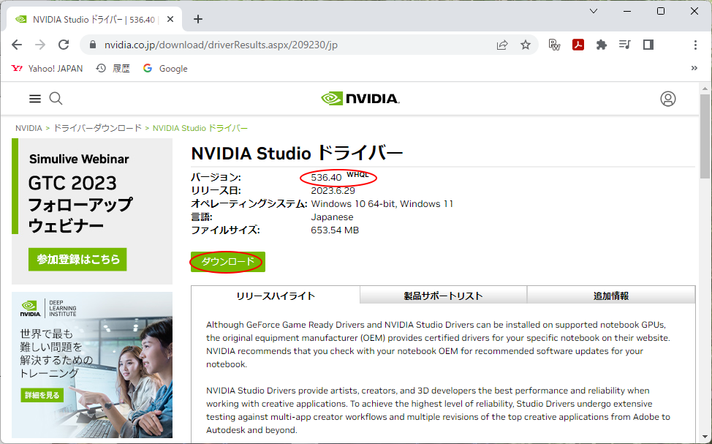
Task: Open the Yahoo! JAPAN bookmark
Action: [47, 68]
